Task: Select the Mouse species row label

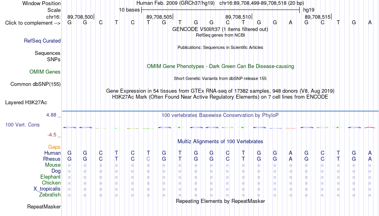Action: click(53, 165)
